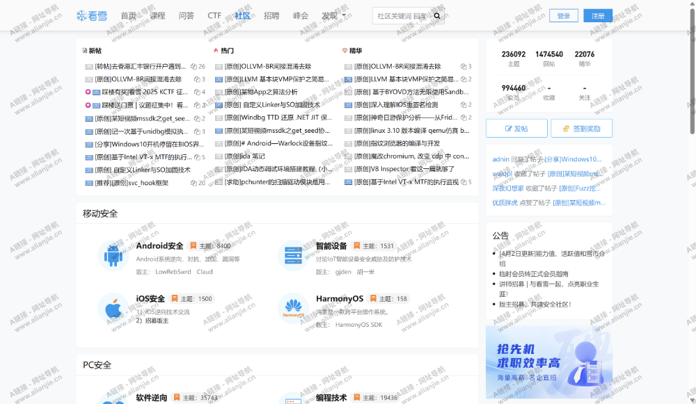Open the 抢先机求职效率高 job banner

coord(549,362)
